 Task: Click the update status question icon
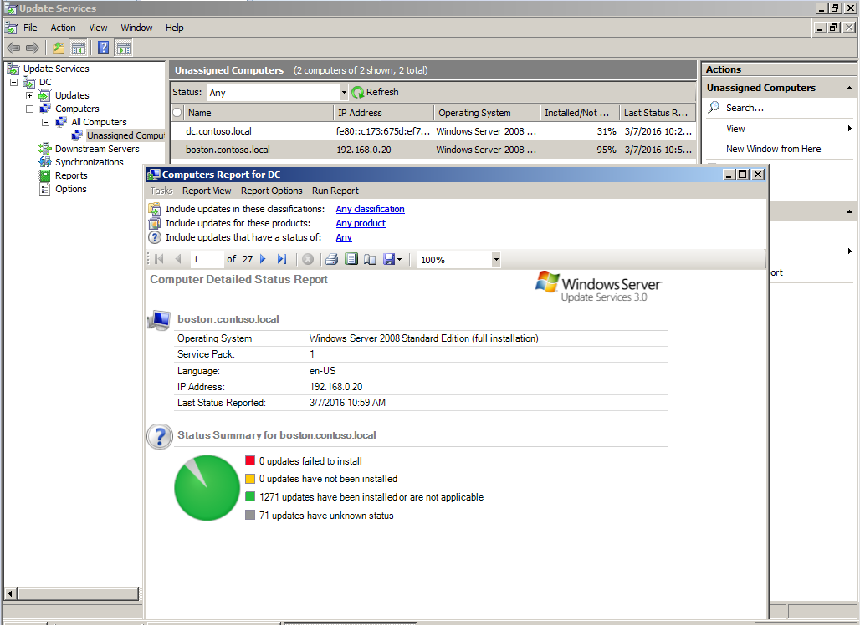[x=156, y=237]
